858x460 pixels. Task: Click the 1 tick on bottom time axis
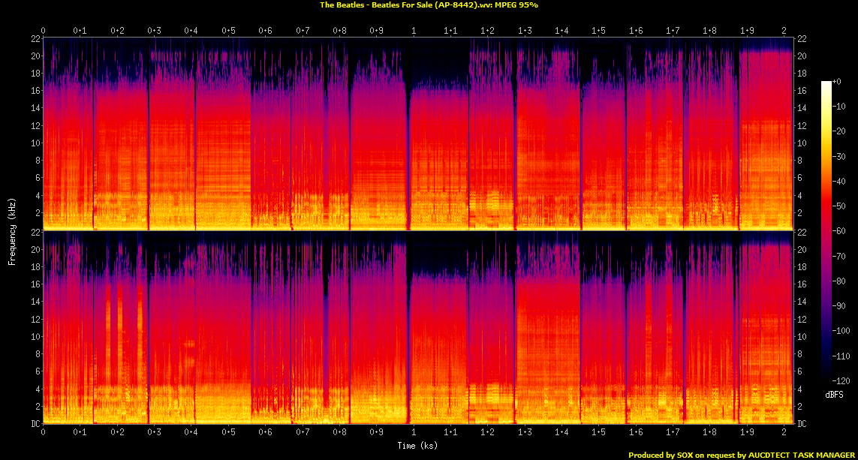tap(414, 433)
